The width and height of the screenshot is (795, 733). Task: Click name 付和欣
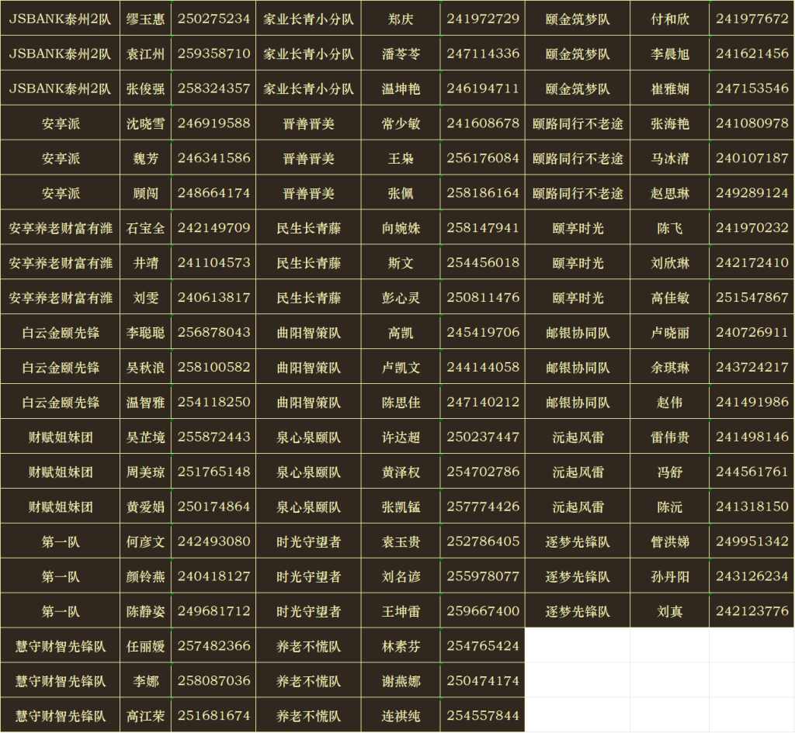pos(669,19)
